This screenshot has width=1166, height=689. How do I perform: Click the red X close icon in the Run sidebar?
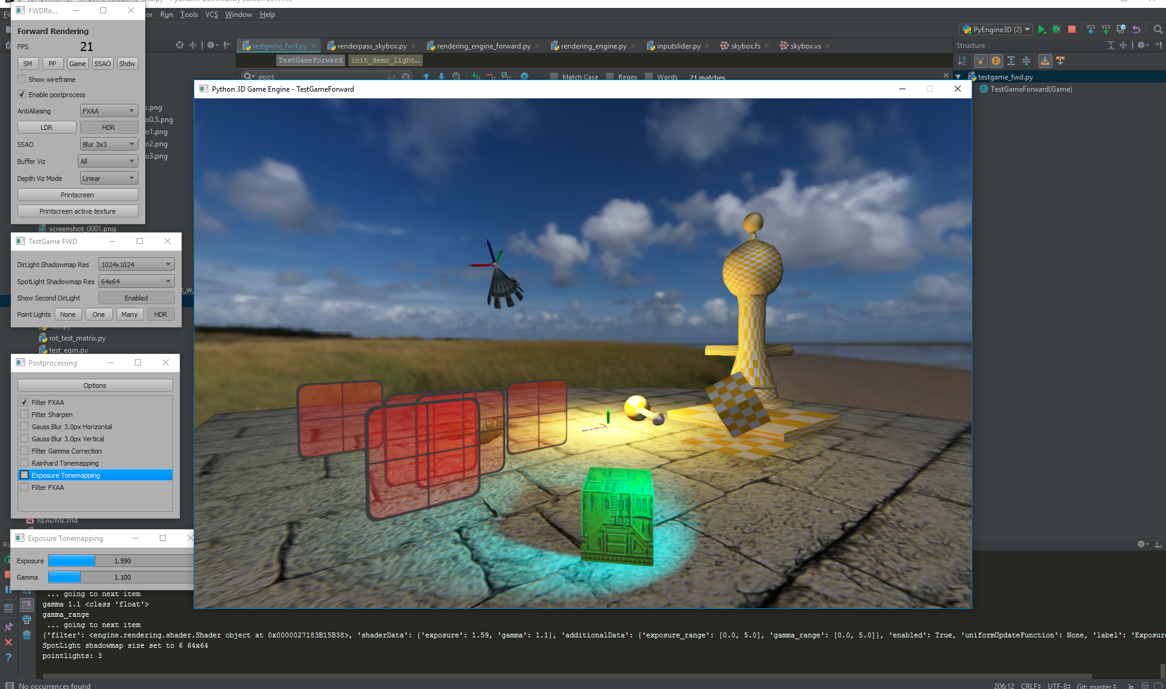tap(9, 642)
